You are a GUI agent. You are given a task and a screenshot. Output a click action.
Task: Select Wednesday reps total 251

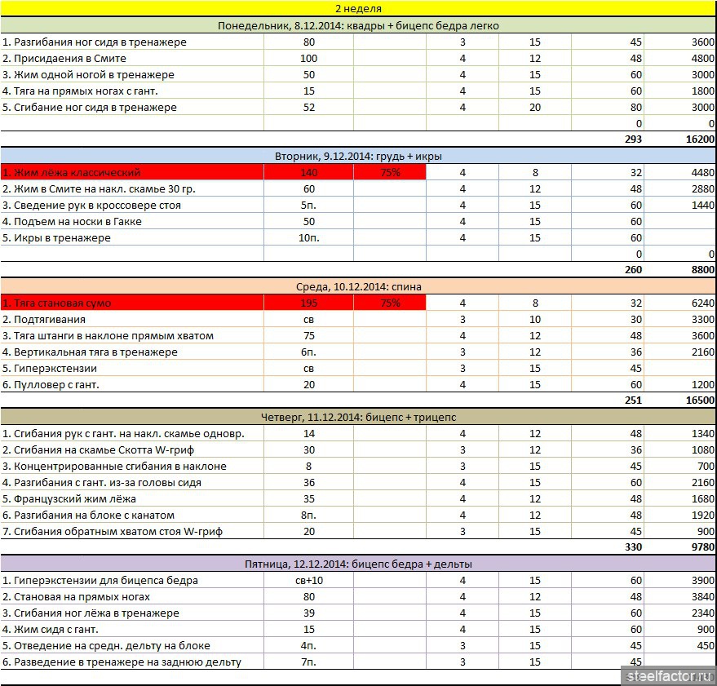pos(633,401)
